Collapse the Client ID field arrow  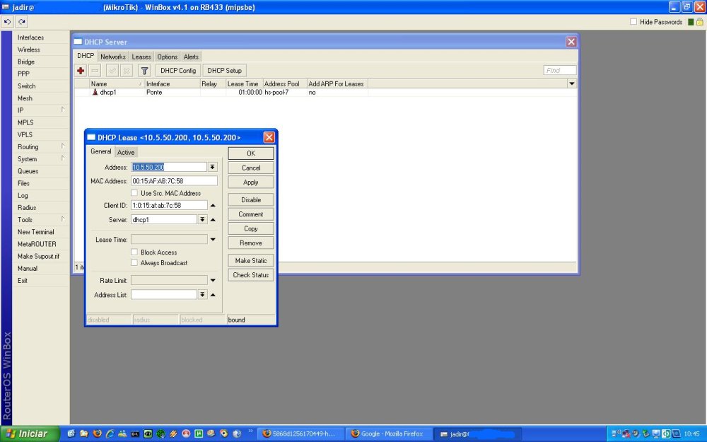[213, 205]
